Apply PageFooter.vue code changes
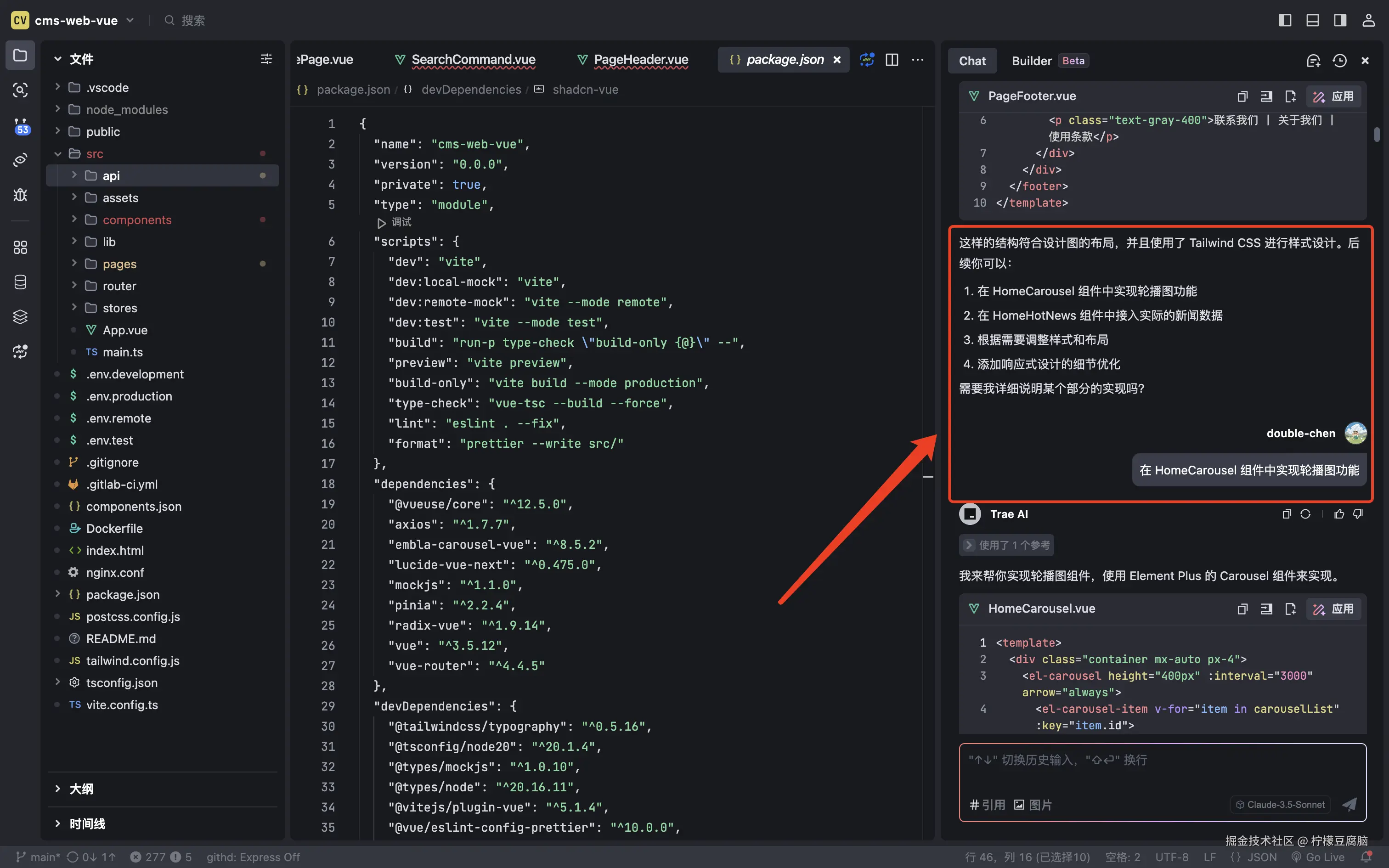The height and width of the screenshot is (868, 1389). click(x=1333, y=96)
